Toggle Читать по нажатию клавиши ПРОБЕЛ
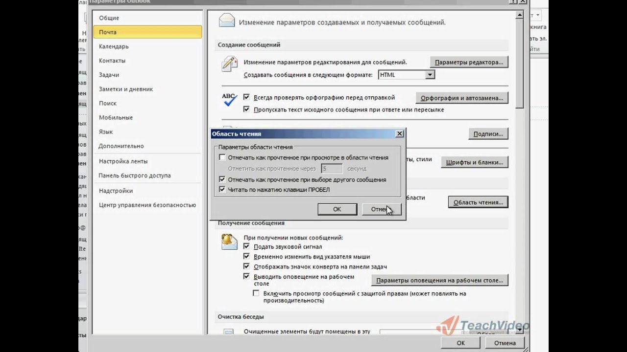The width and height of the screenshot is (627, 352). 222,189
